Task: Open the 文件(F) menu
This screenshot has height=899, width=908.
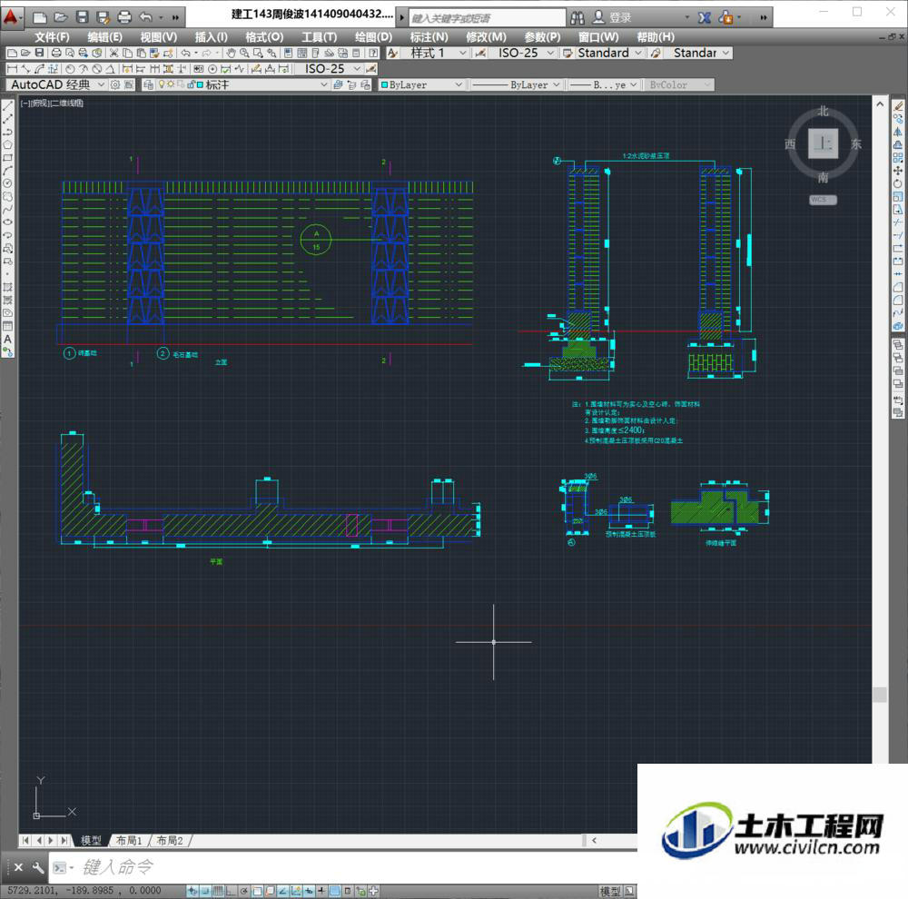Action: (x=52, y=37)
